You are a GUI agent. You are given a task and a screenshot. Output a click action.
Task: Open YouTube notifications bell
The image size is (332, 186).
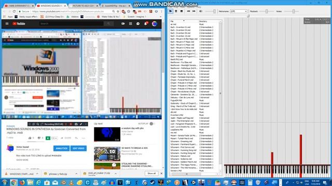(x=146, y=24)
